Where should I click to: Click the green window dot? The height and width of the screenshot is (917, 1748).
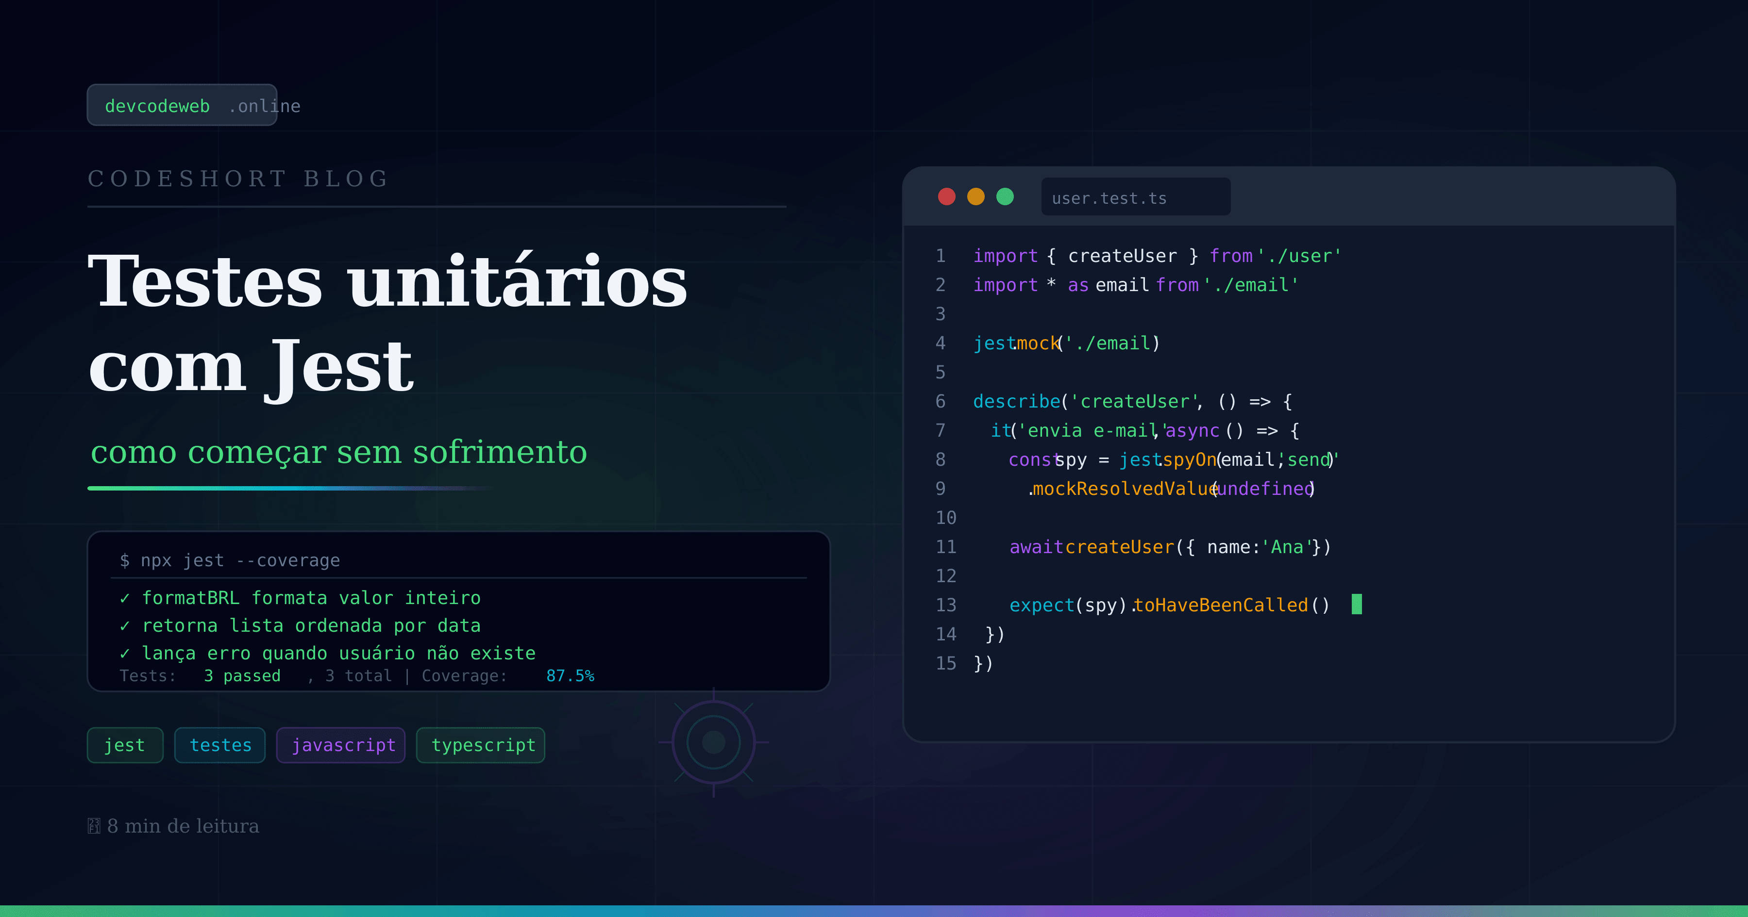click(x=1005, y=196)
